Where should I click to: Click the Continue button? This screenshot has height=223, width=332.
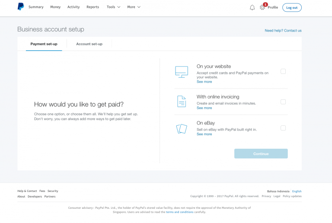click(261, 153)
